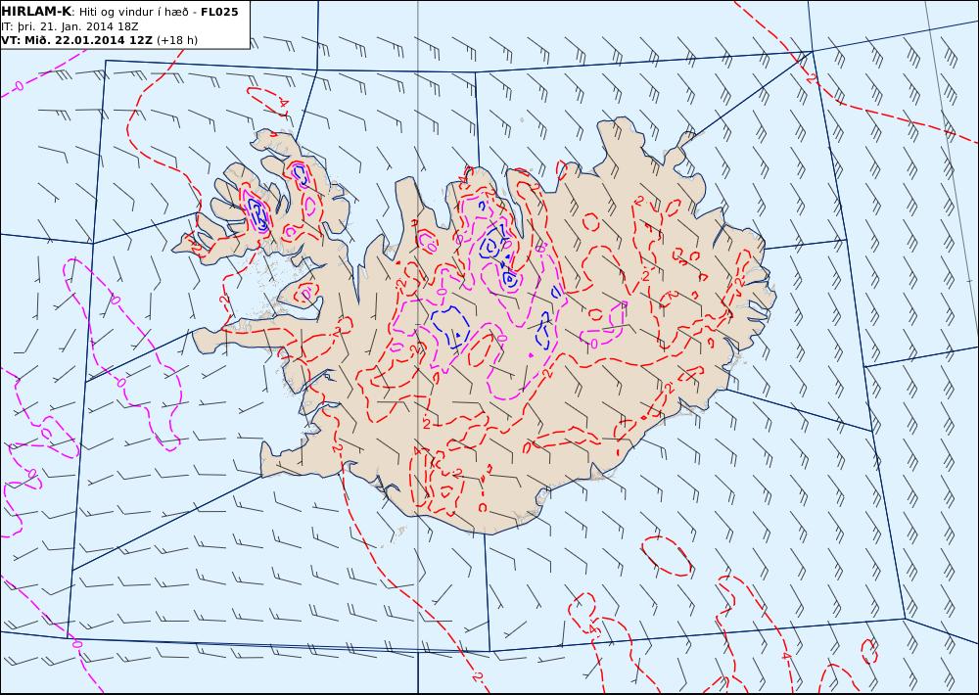Click the 'Hiti og vindur í hæð' caption
The image size is (979, 695).
point(133,12)
